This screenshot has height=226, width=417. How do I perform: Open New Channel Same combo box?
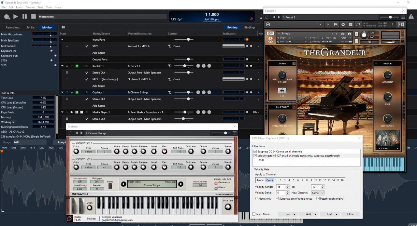(x=317, y=193)
